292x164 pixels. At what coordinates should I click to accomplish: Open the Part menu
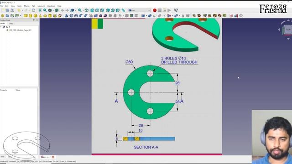pyautogui.click(x=33, y=6)
